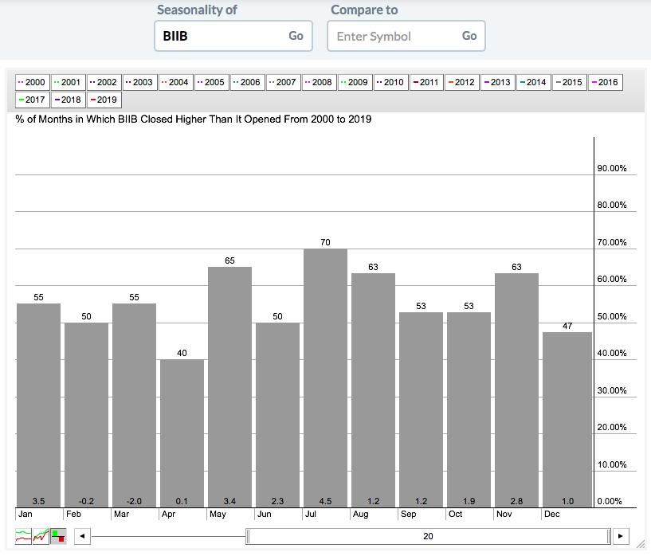The width and height of the screenshot is (651, 556).
Task: Select the same-scale line chart mode icon
Action: (41, 536)
